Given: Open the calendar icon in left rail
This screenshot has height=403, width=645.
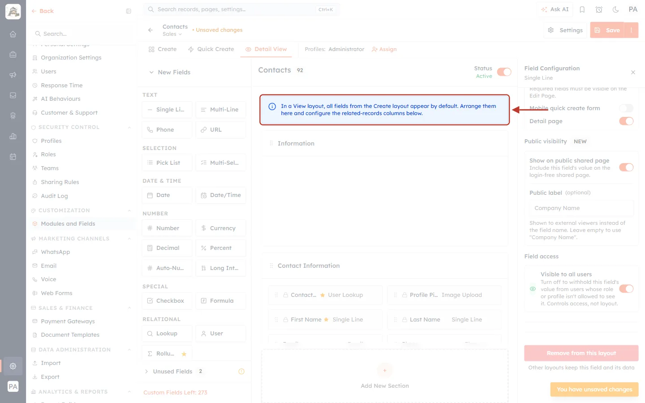Looking at the screenshot, I should click(13, 157).
